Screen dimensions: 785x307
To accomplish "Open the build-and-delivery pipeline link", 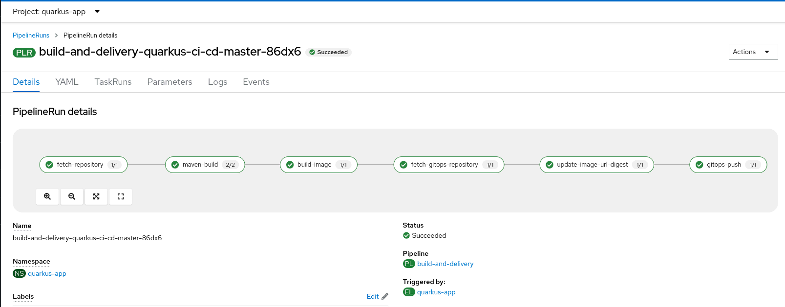I will pyautogui.click(x=445, y=264).
